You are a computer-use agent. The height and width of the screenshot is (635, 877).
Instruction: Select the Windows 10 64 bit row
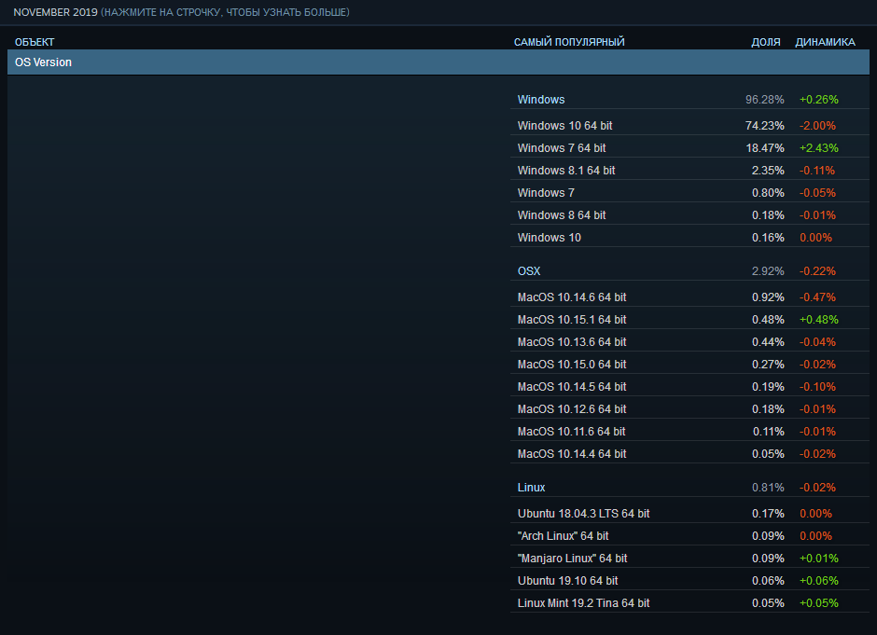[x=689, y=126]
